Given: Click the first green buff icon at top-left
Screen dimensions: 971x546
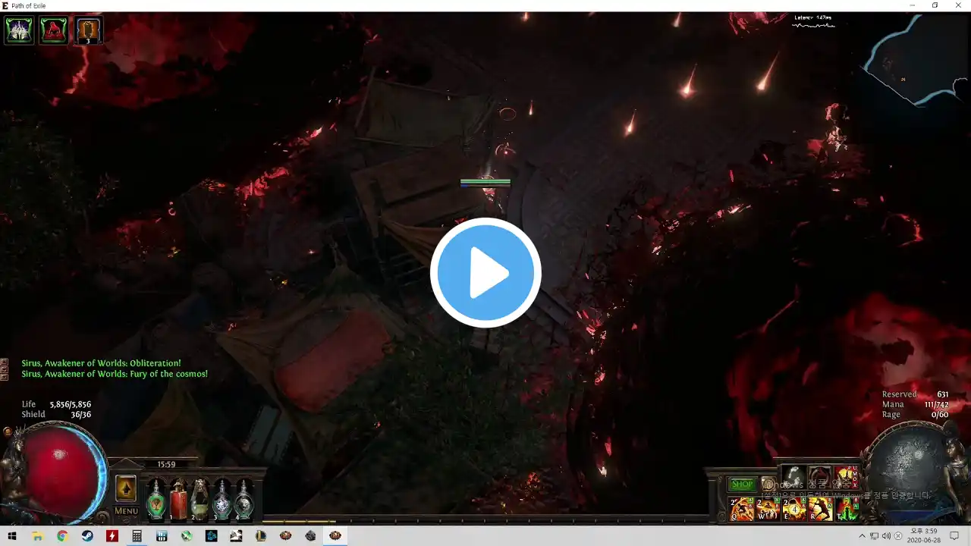Looking at the screenshot, I should (x=19, y=30).
